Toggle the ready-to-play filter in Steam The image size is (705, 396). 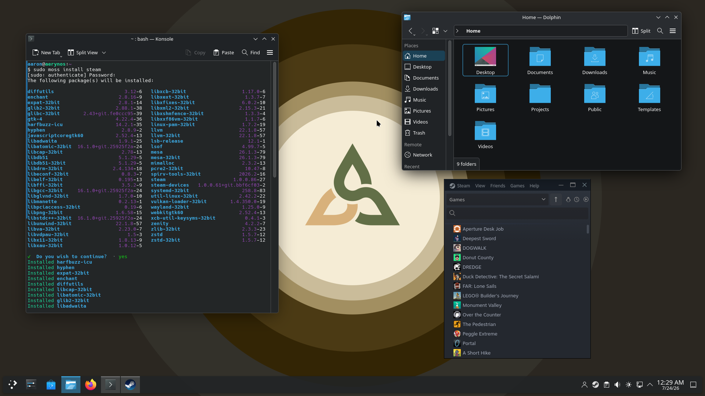[x=586, y=199]
